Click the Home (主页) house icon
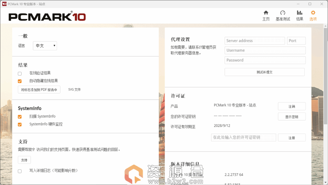Screen dimensions: 328x185 coord(266,13)
